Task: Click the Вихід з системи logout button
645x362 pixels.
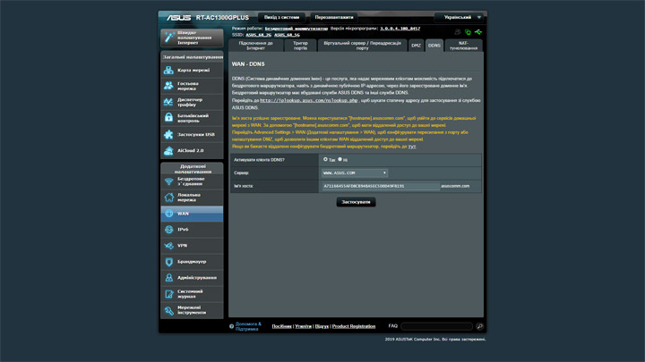Action: point(282,18)
